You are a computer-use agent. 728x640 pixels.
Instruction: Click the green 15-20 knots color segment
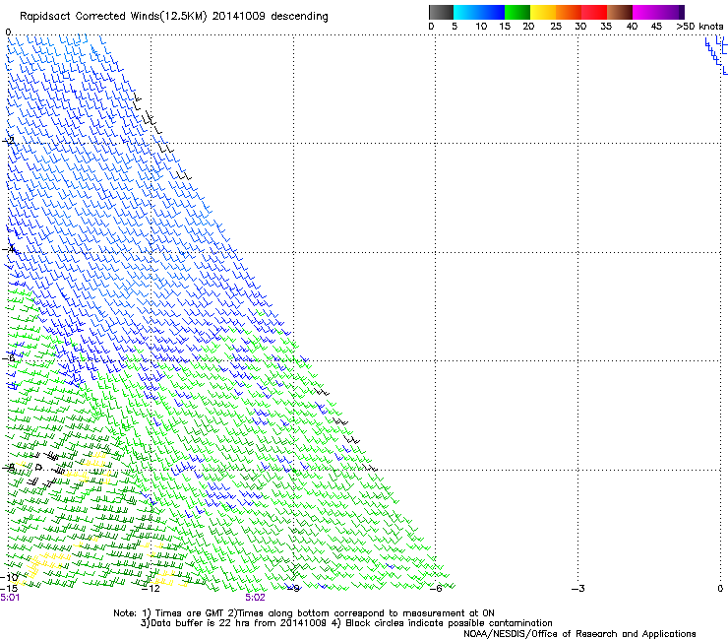pos(517,12)
